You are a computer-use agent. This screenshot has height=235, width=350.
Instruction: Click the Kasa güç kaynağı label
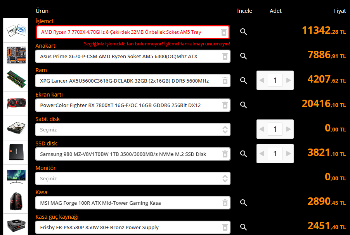coord(57,217)
